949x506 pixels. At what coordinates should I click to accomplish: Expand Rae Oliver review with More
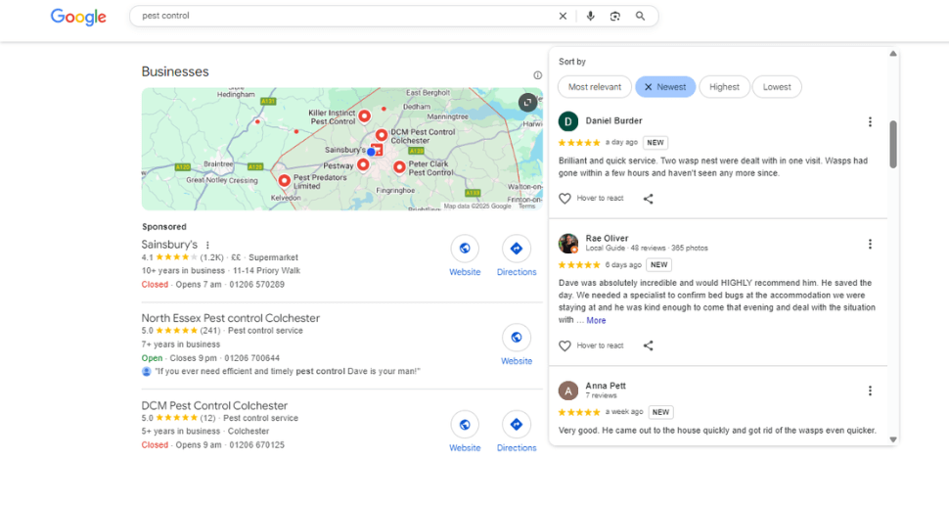click(596, 320)
